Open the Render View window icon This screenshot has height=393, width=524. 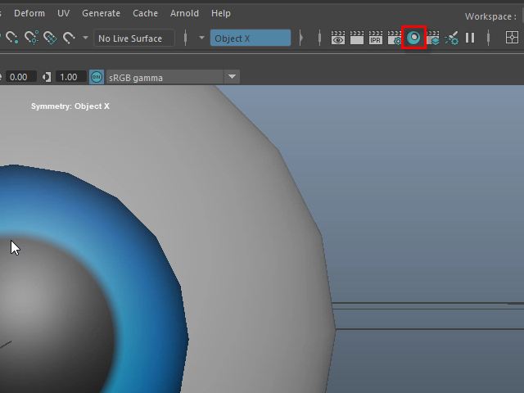(x=337, y=38)
